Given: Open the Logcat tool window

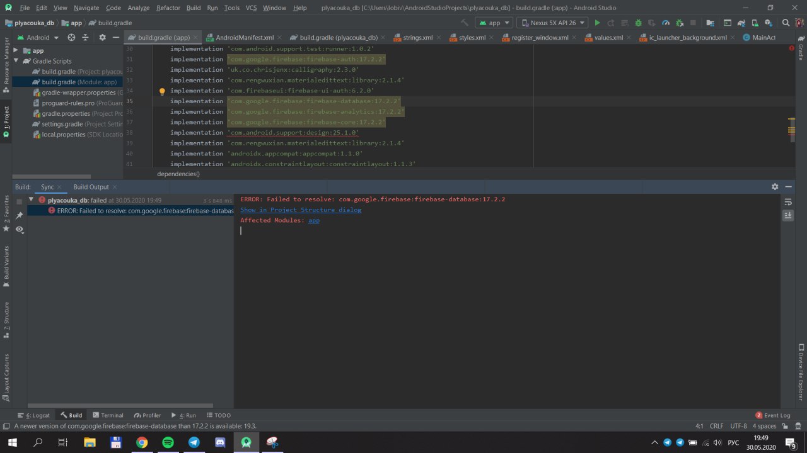Looking at the screenshot, I should tap(34, 415).
